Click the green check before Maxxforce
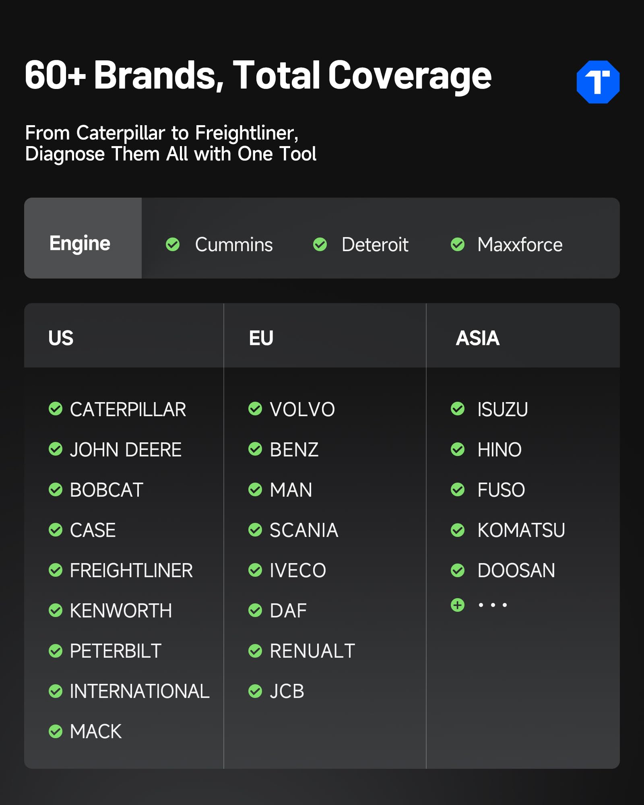The image size is (644, 805). (x=458, y=244)
